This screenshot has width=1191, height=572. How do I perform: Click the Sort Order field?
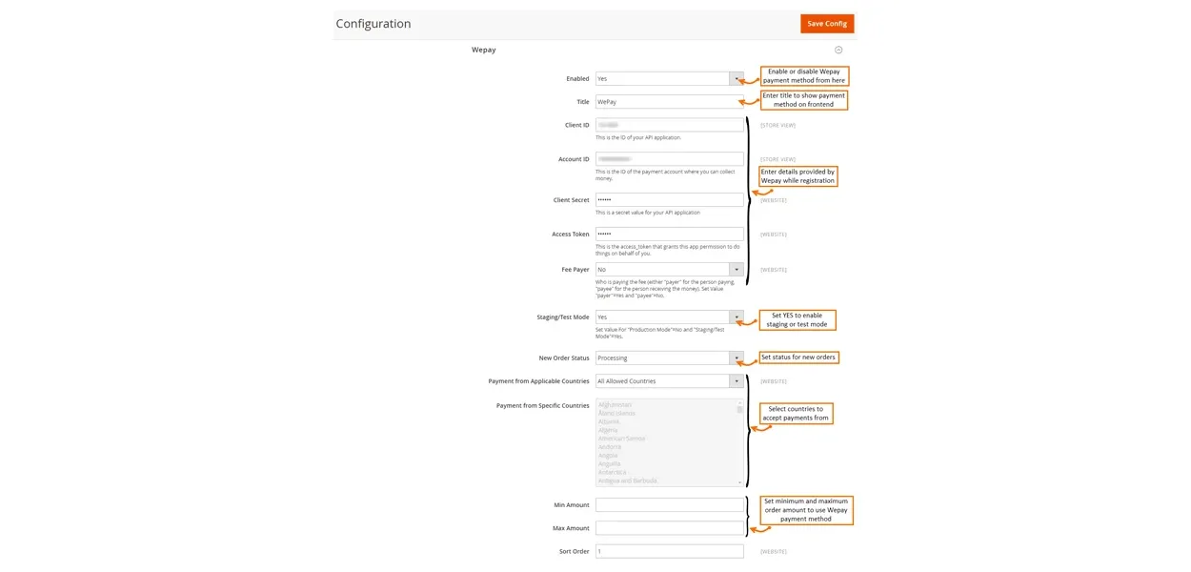(x=669, y=551)
